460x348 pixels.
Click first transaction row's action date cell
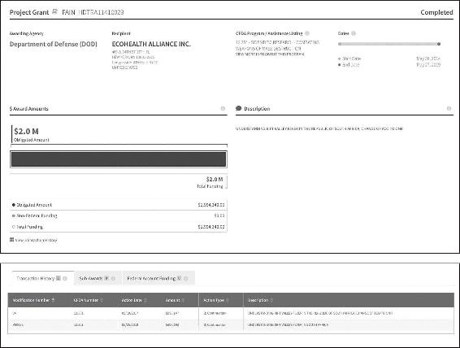click(x=130, y=313)
